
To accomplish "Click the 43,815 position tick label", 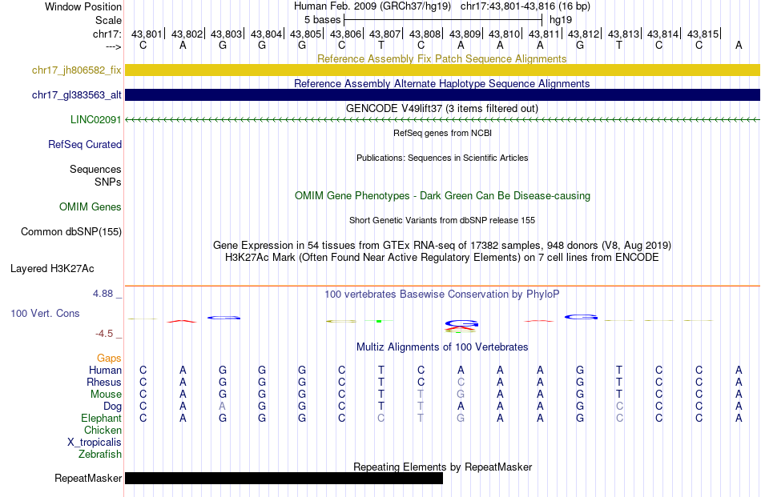I will pos(703,34).
